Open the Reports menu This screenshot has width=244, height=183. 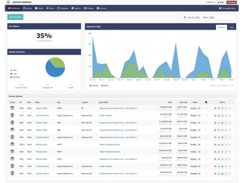76,8
